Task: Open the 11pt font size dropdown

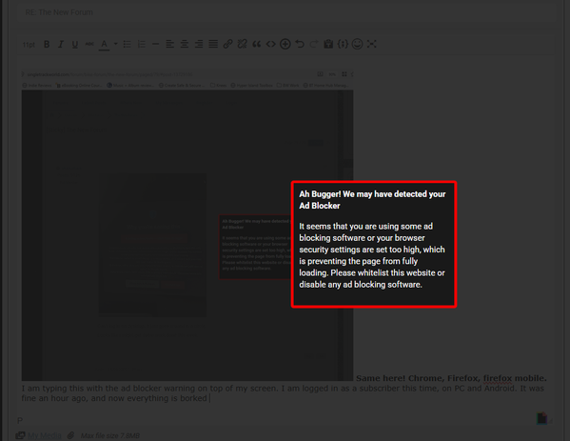Action: 29,45
